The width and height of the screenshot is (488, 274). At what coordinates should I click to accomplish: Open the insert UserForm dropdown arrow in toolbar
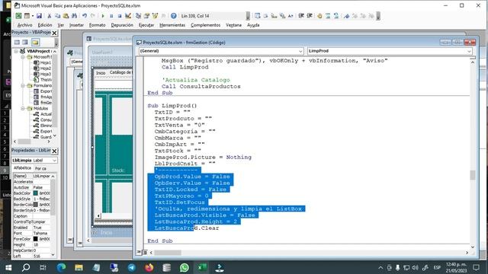pos(32,16)
